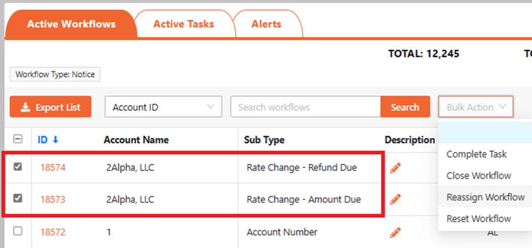Open the Account ID dropdown
The height and width of the screenshot is (248, 532).
pyautogui.click(x=163, y=107)
